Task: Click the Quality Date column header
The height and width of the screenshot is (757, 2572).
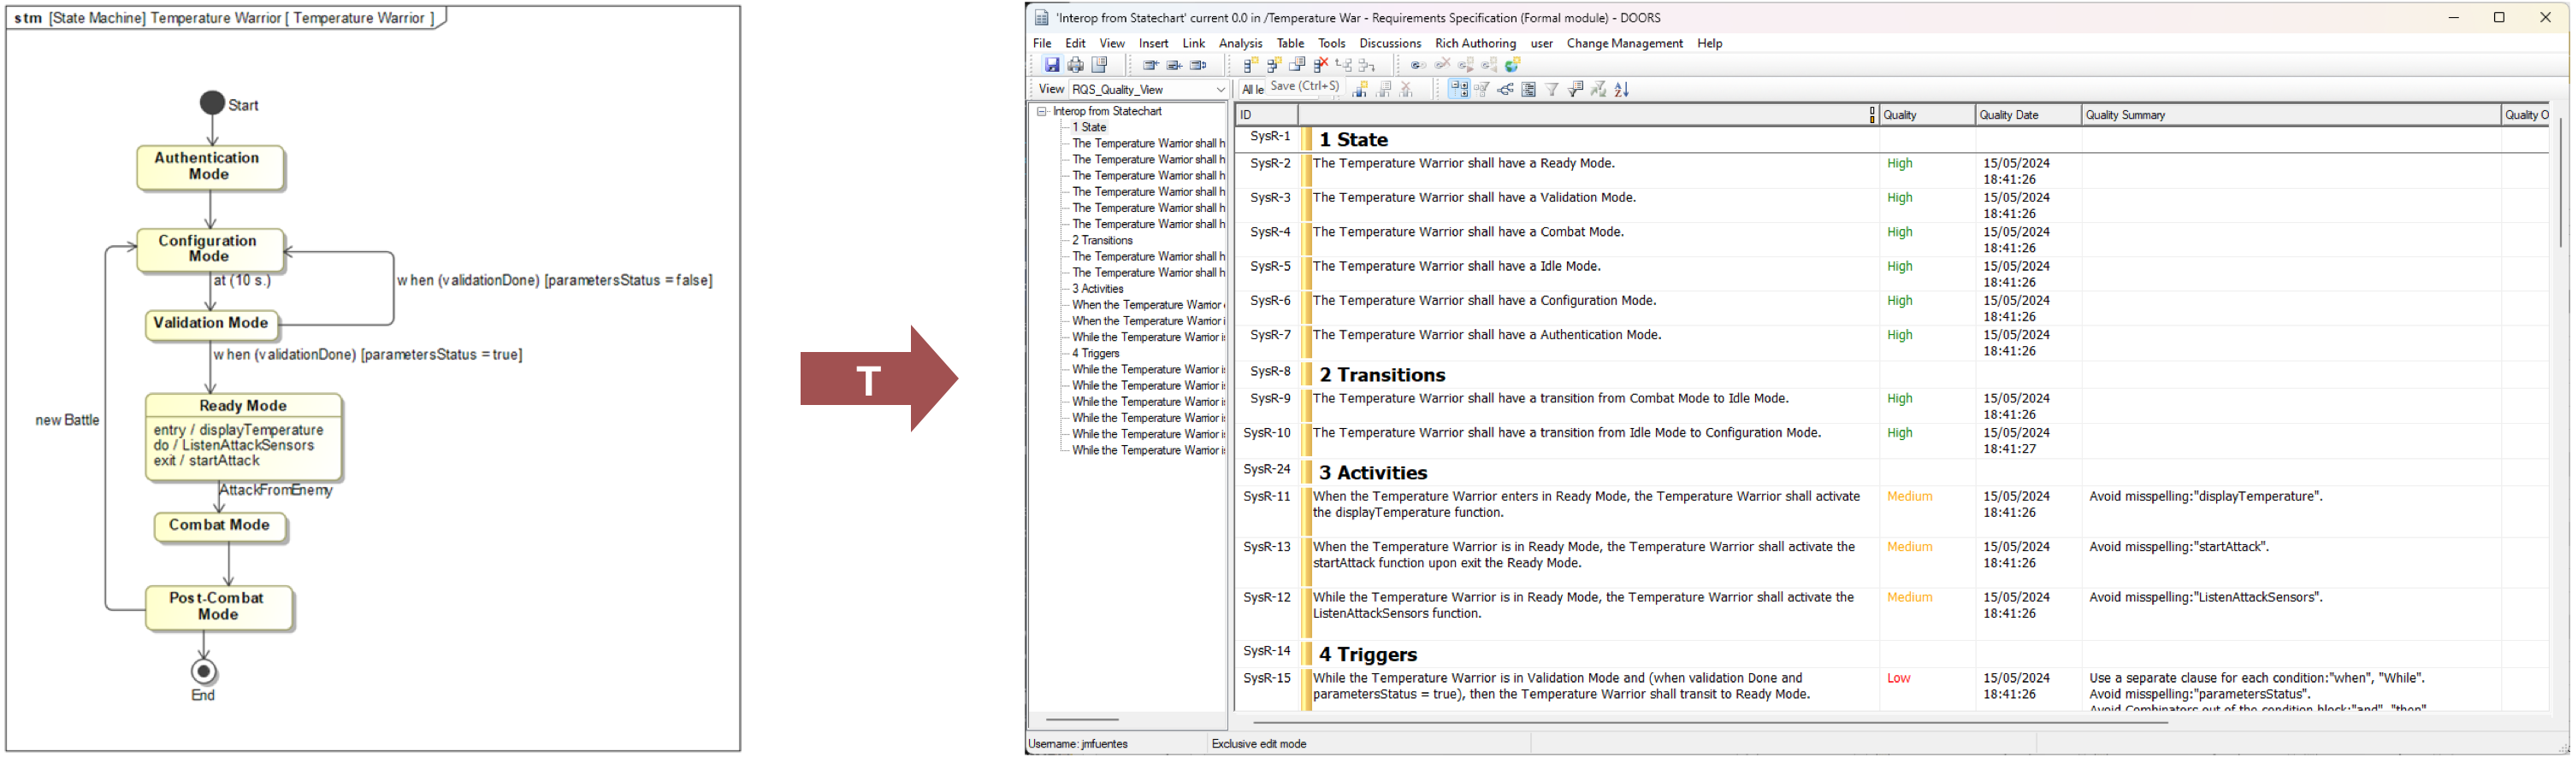Action: click(2028, 115)
